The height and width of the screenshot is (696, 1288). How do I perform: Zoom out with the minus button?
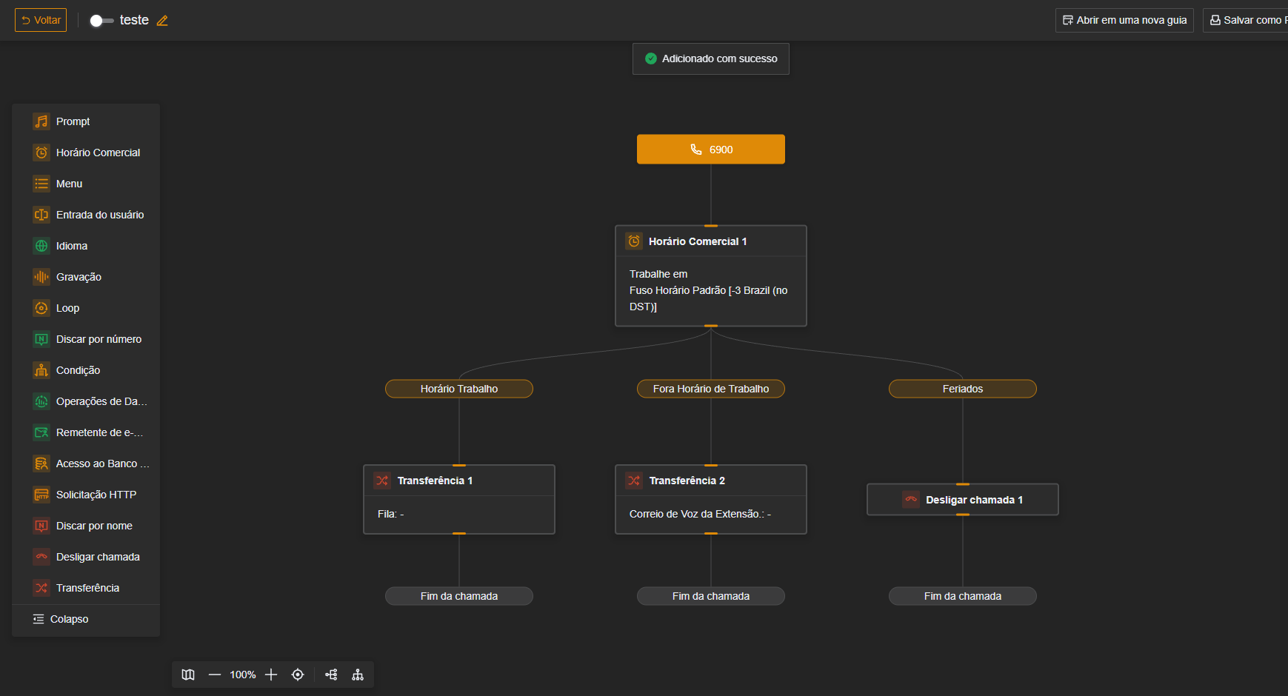215,675
